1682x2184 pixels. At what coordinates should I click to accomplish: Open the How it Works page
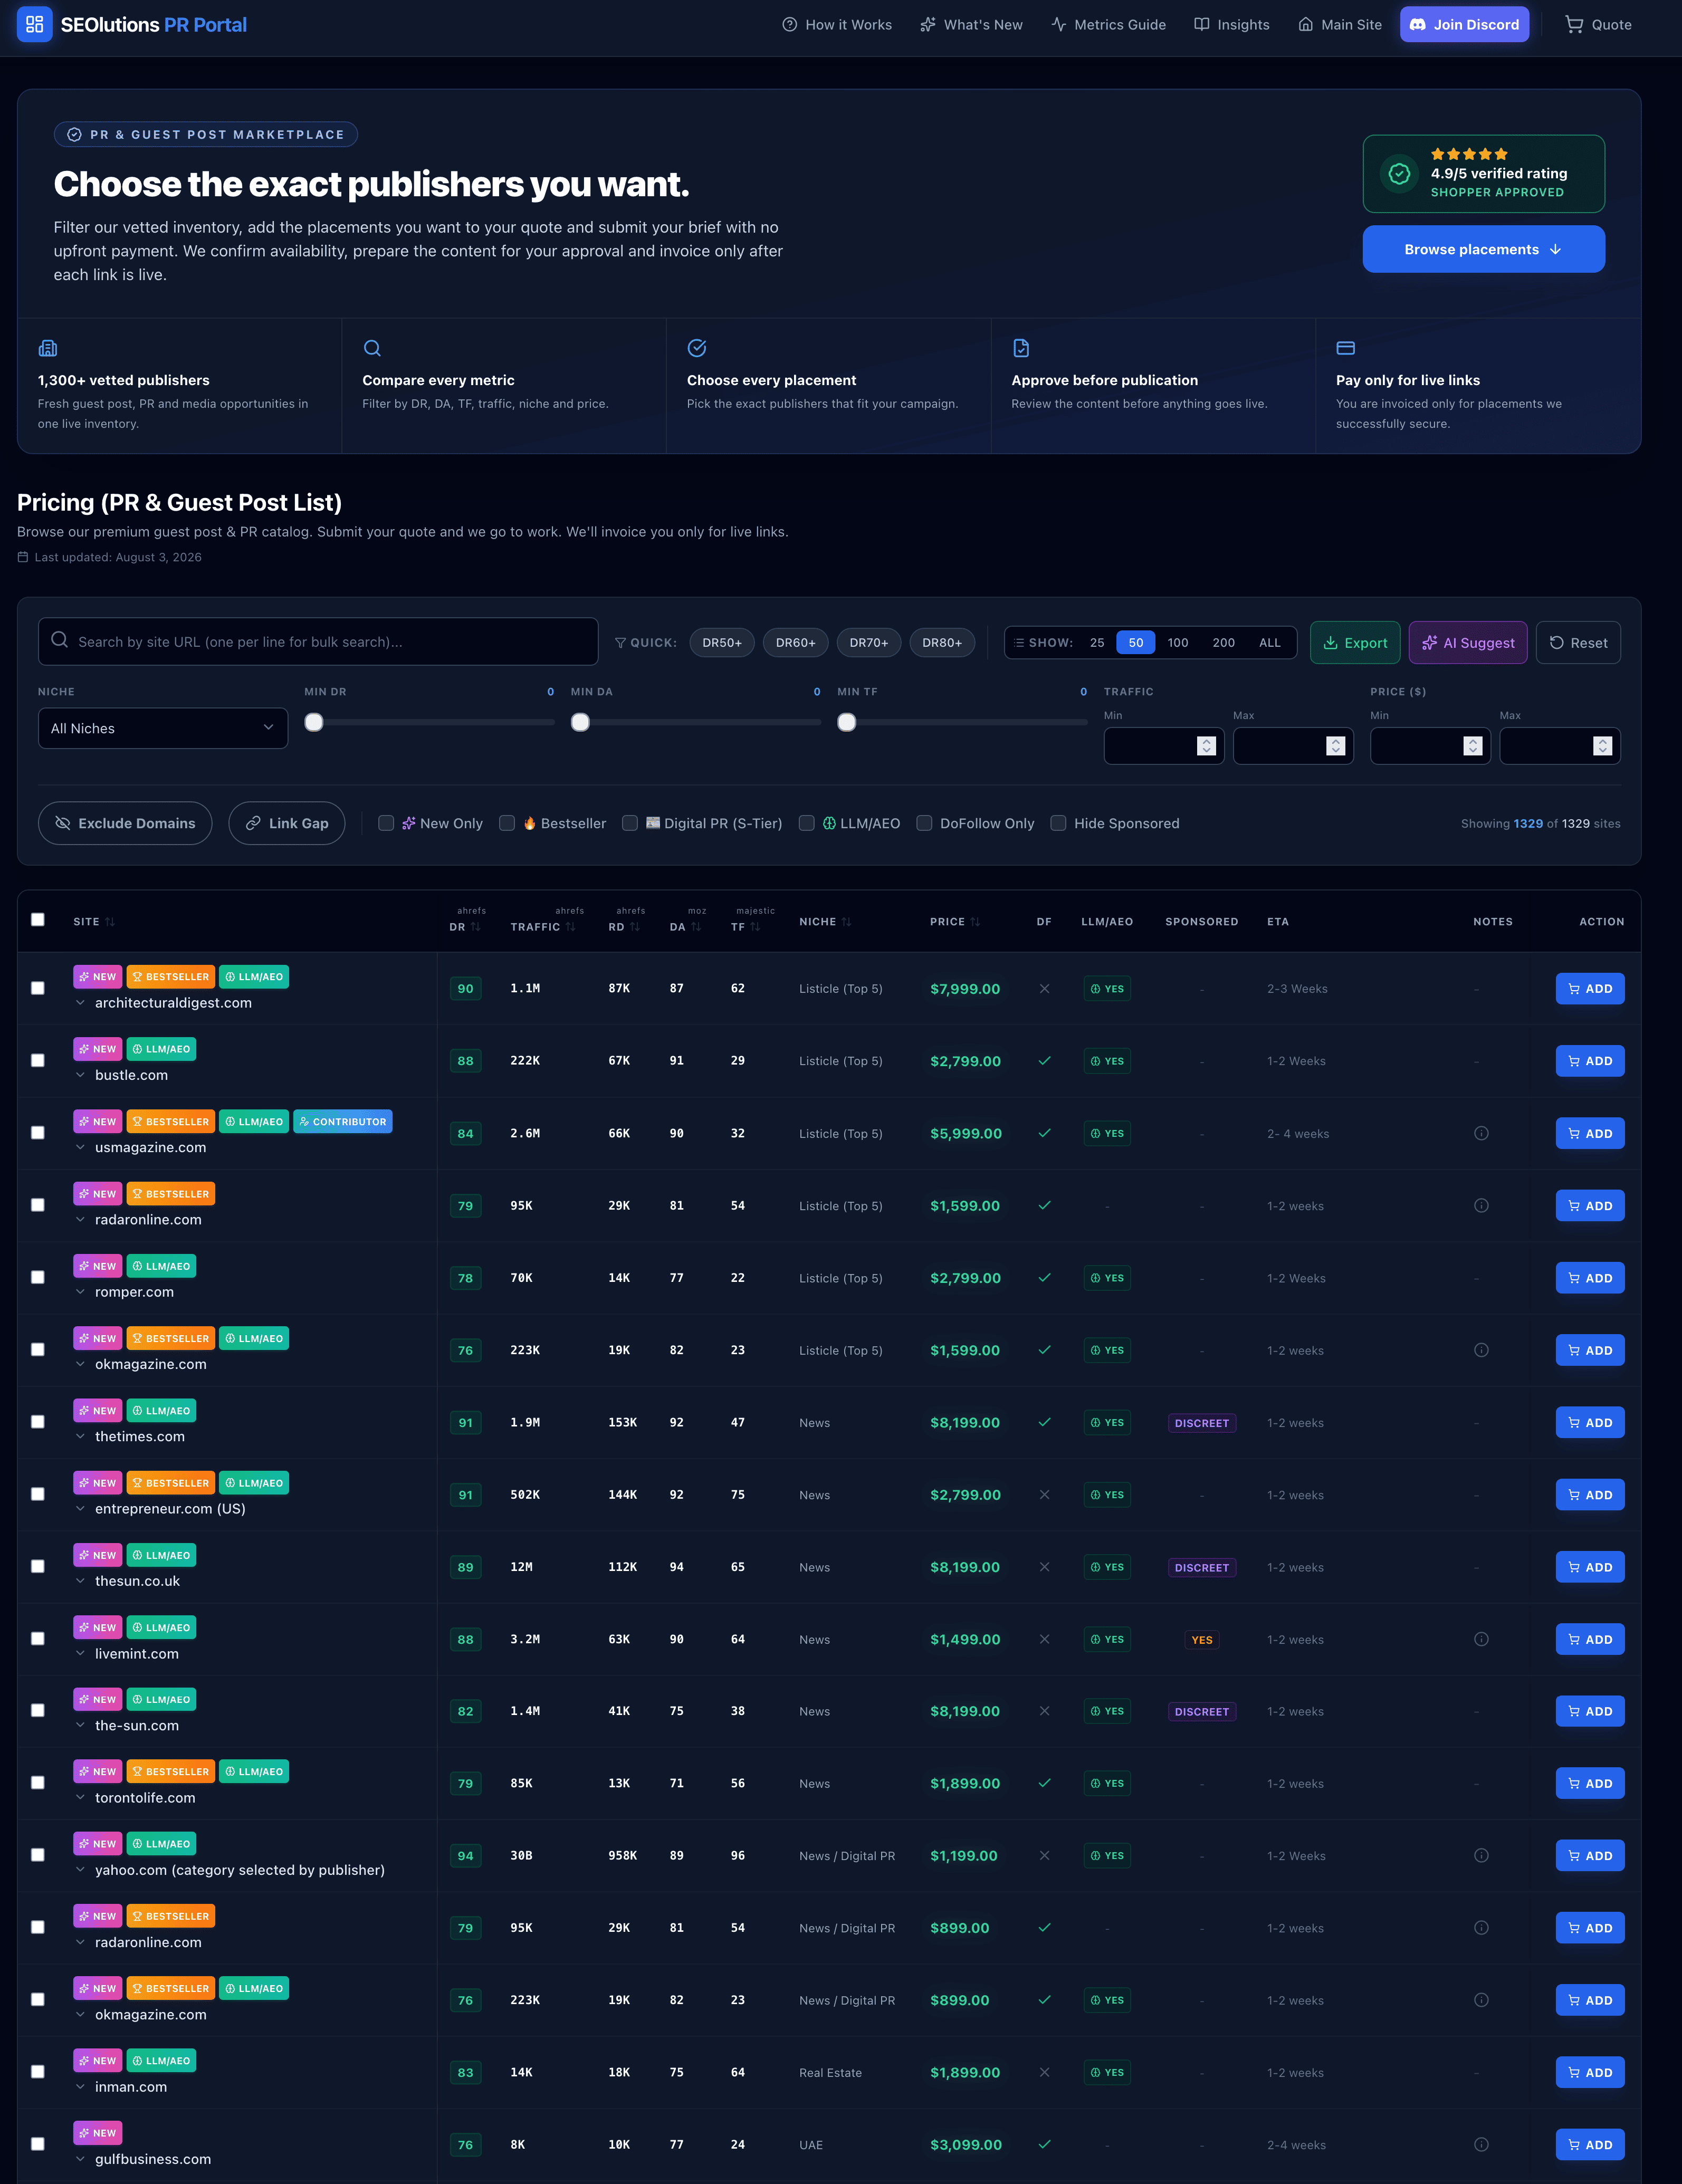tap(837, 25)
